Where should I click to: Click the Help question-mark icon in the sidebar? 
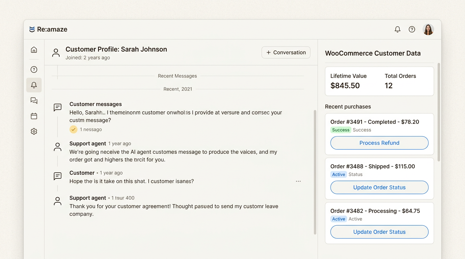tap(34, 69)
